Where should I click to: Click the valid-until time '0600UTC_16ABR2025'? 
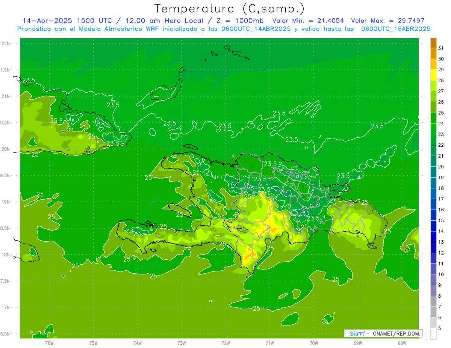click(x=396, y=29)
